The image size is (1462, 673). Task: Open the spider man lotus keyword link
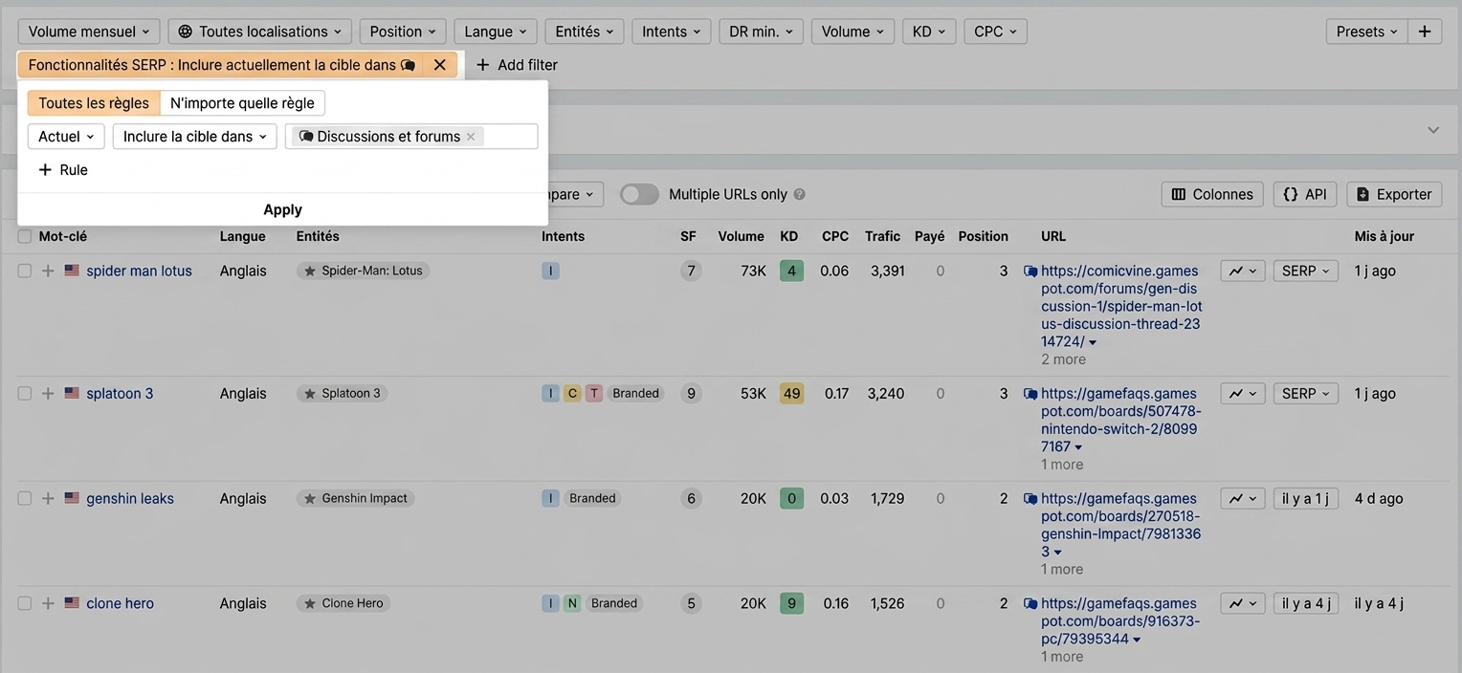[140, 271]
